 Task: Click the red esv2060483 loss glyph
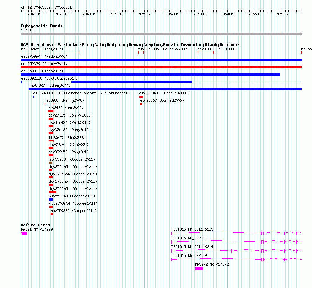(141, 97)
